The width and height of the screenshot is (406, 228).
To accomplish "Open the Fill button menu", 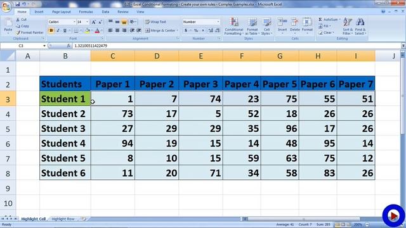I will click(325, 26).
